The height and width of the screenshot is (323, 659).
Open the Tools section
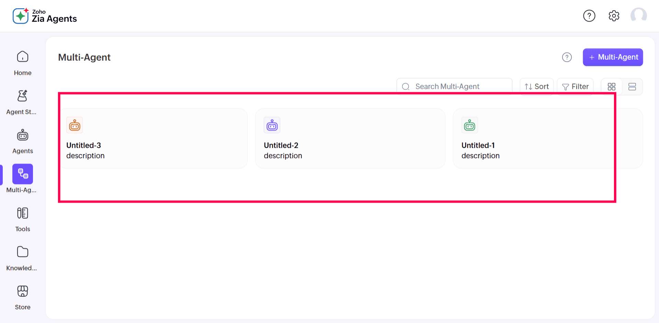point(23,219)
